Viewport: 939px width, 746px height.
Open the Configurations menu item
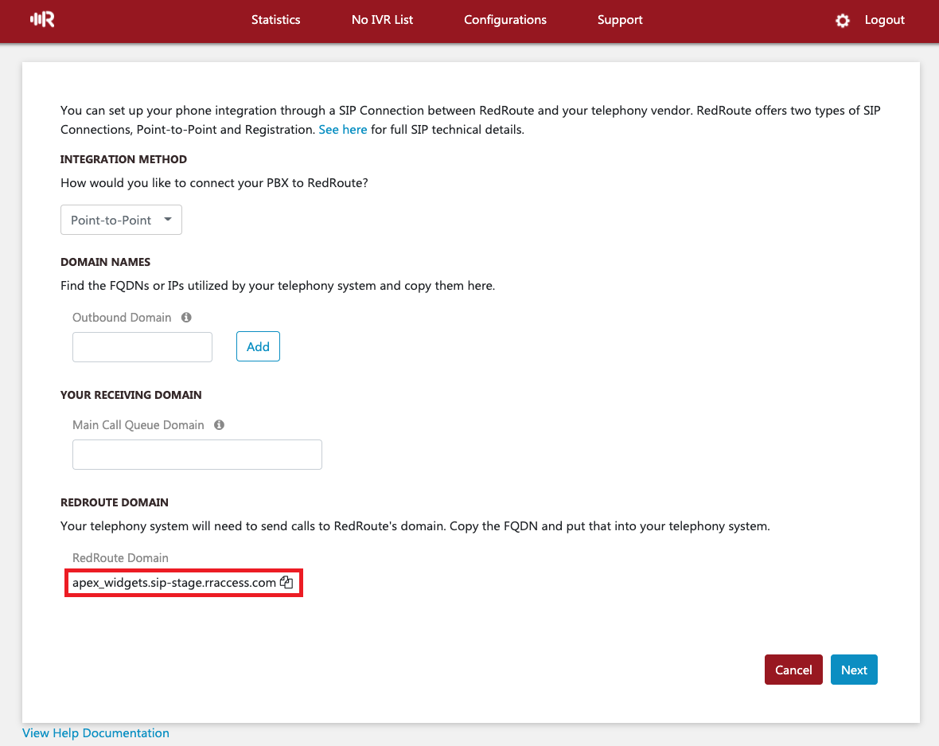[x=505, y=20]
